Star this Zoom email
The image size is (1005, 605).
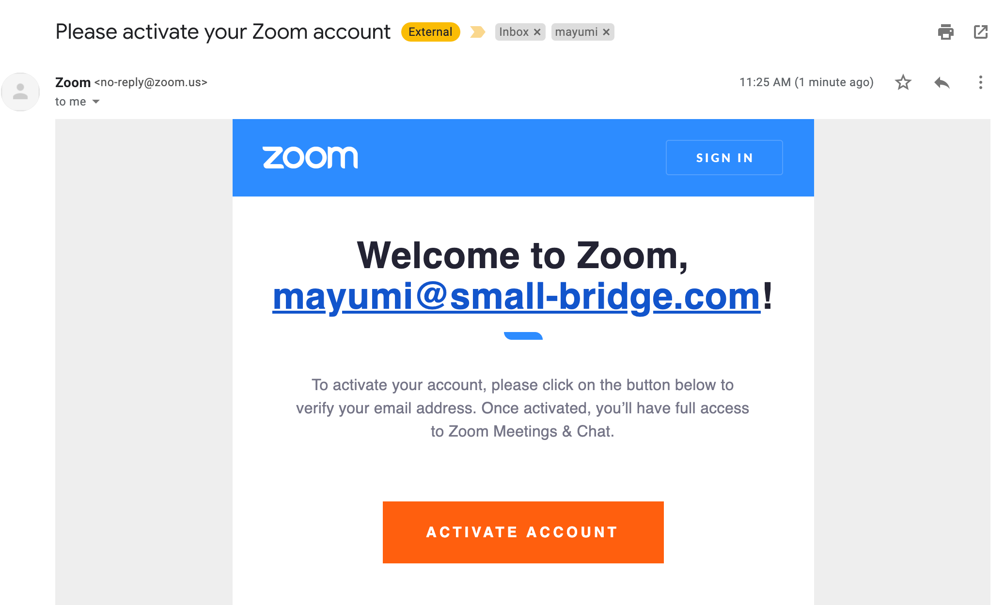click(x=903, y=82)
